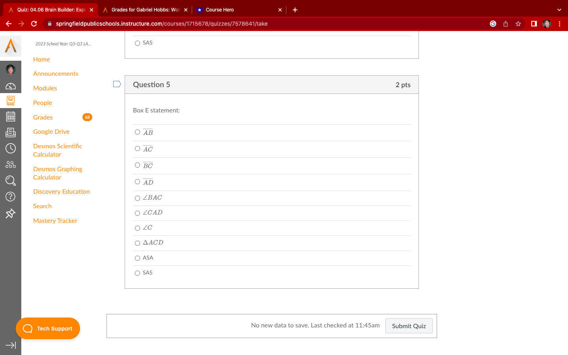
Task: Open the Calendar in the left sidebar
Action: [11, 116]
